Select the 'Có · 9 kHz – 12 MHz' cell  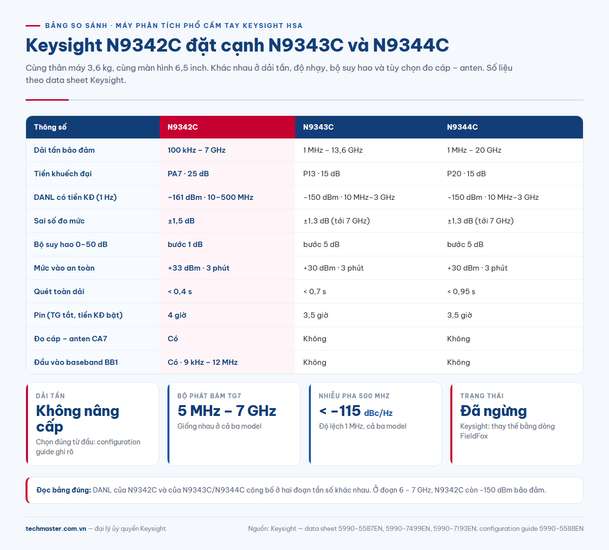pyautogui.click(x=227, y=362)
